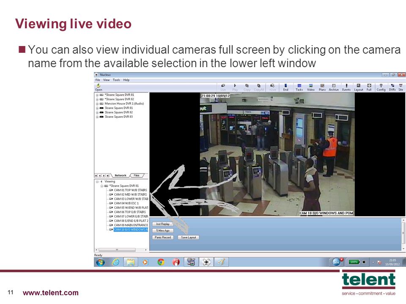Click the Save Layout button
406x304 pixels.
(189, 237)
